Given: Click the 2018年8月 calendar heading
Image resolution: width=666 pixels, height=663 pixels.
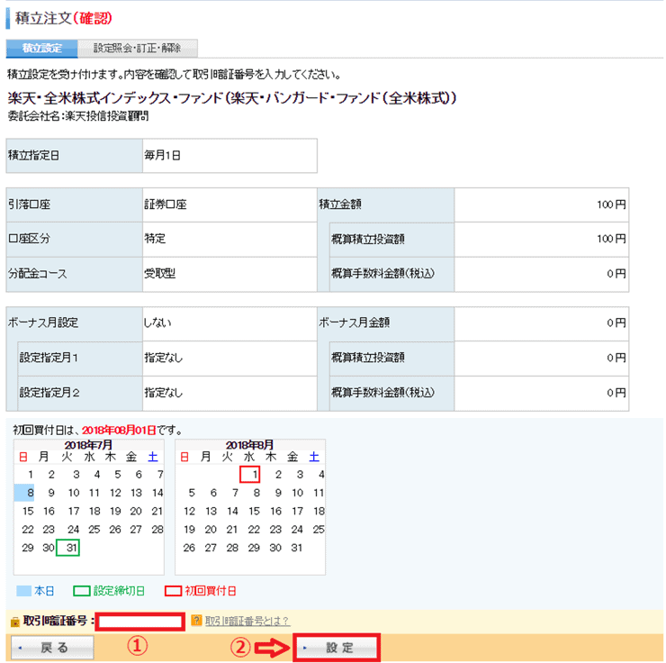Looking at the screenshot, I should (x=250, y=445).
